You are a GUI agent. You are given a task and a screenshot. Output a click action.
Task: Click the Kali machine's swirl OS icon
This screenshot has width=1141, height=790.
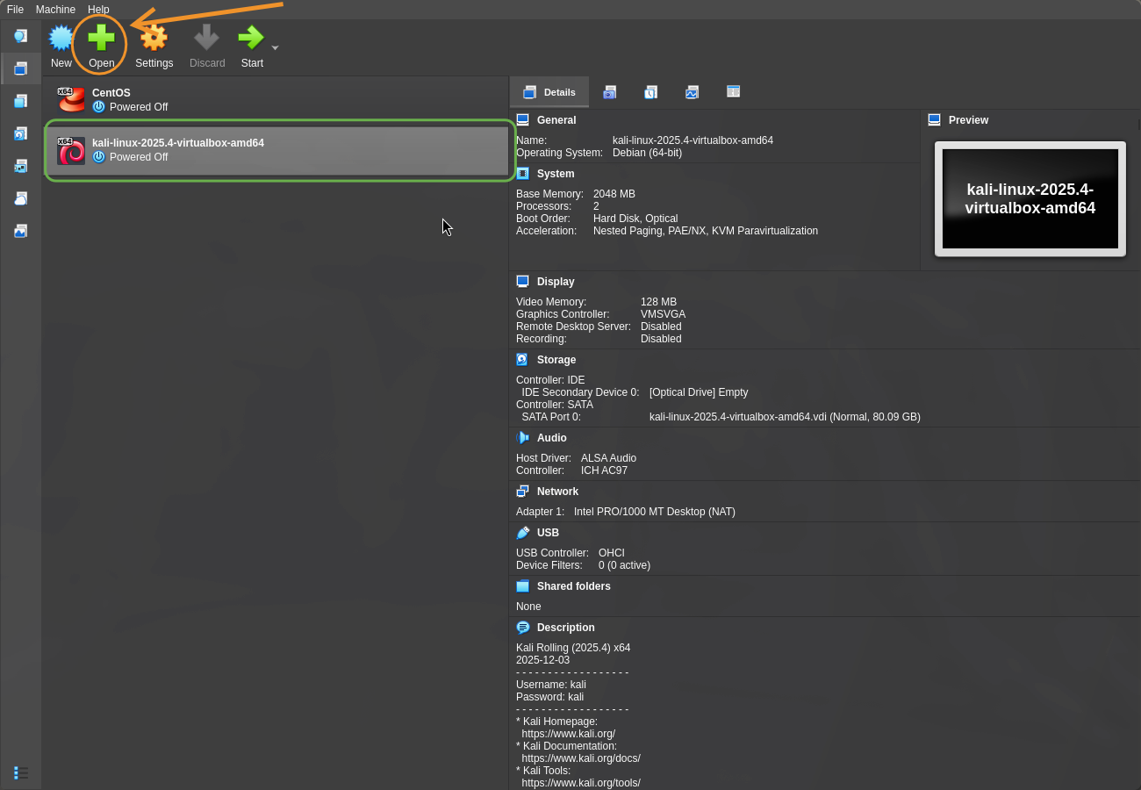[x=71, y=150]
